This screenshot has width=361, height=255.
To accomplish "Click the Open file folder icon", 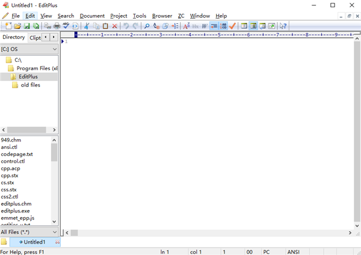I will tap(18, 26).
